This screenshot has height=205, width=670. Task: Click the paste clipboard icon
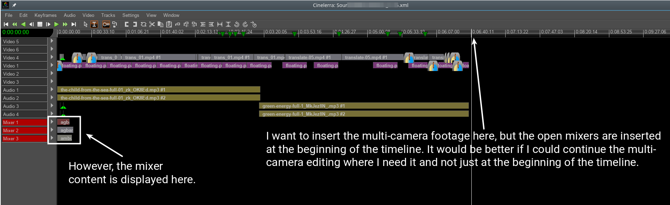coord(169,24)
